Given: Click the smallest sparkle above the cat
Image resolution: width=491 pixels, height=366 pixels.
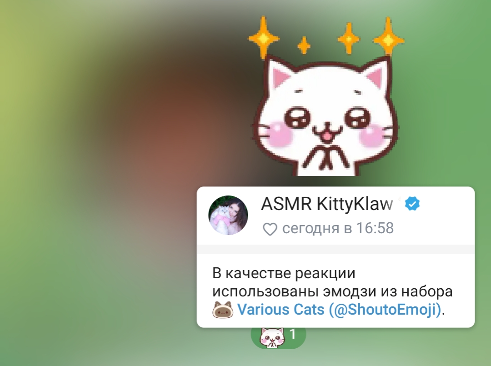Looking at the screenshot, I should tap(304, 45).
